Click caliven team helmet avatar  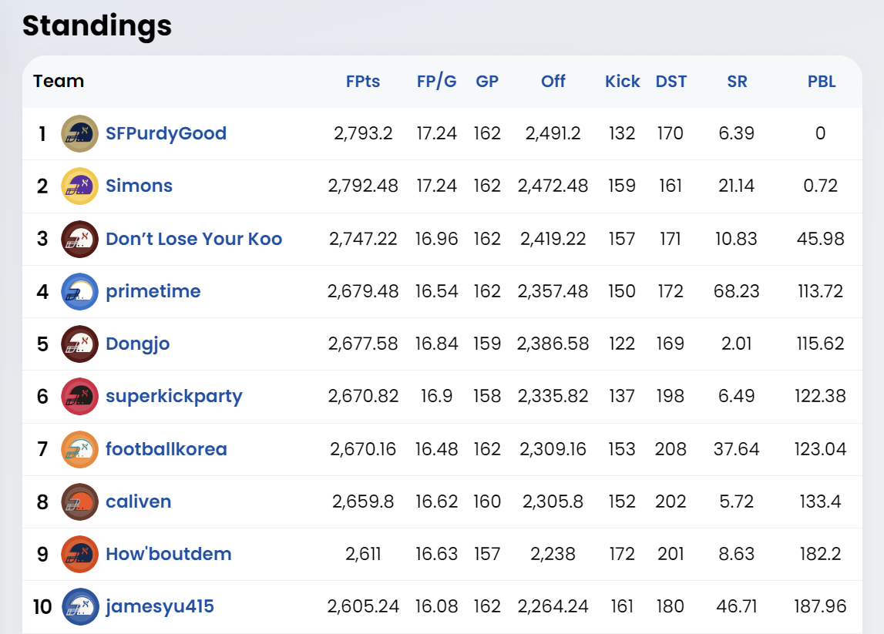coord(79,501)
